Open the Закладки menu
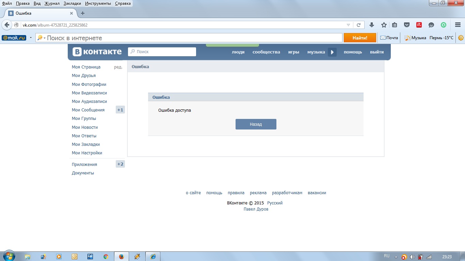Screen dimensions: 465x261 coord(72,3)
